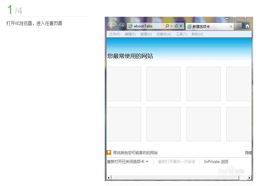This screenshot has width=259, height=186.
Task: Open the 工具(T) menu
Action: point(181,34)
